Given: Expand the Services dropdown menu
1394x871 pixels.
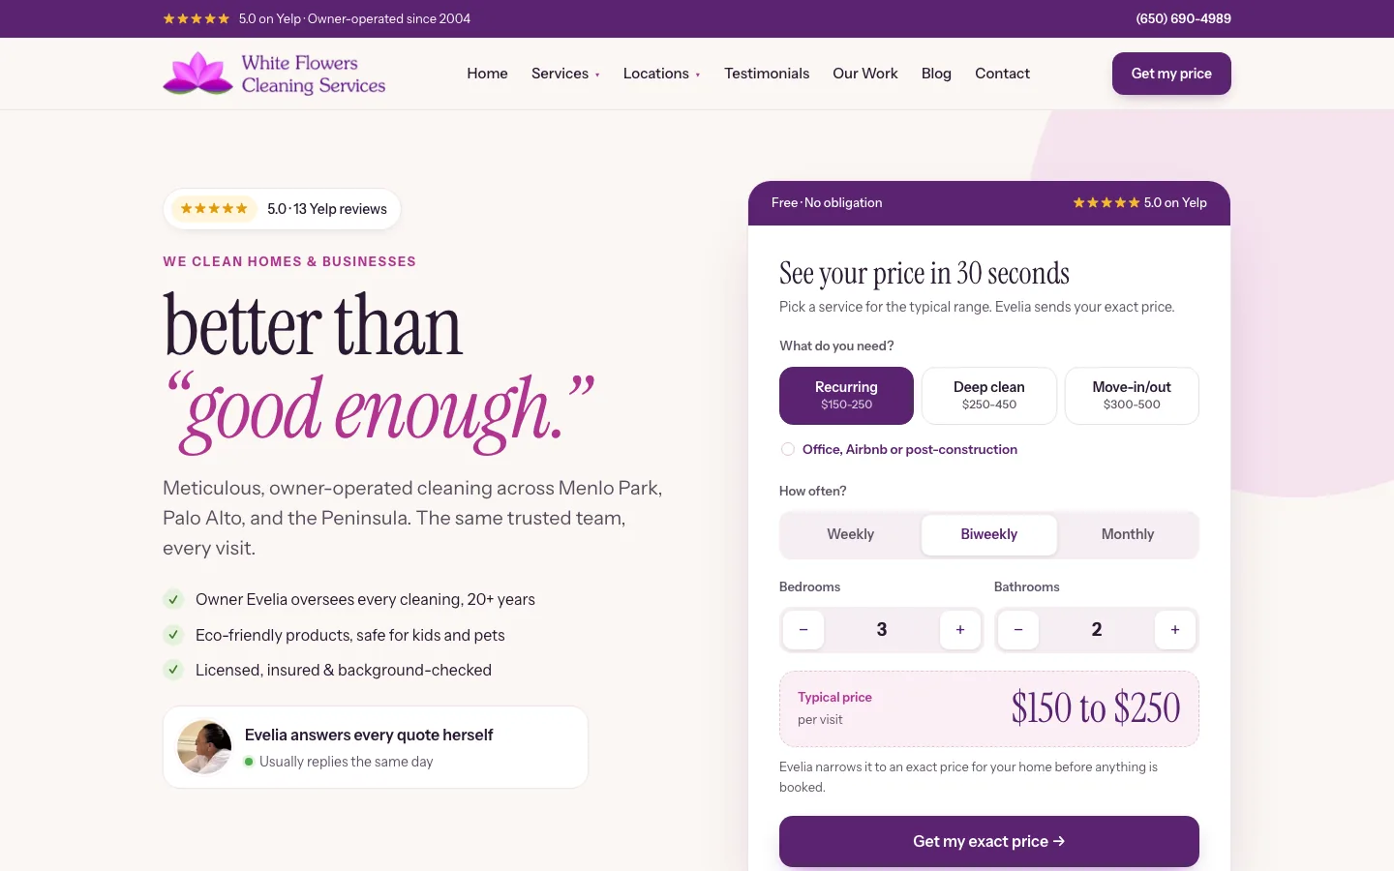Looking at the screenshot, I should tap(565, 74).
